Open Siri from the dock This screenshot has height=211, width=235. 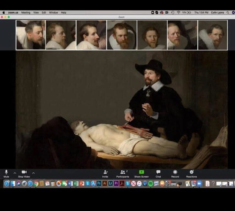(19, 184)
